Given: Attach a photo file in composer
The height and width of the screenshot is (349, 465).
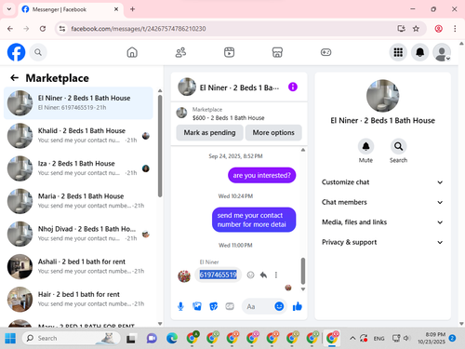Looking at the screenshot, I should tap(197, 306).
